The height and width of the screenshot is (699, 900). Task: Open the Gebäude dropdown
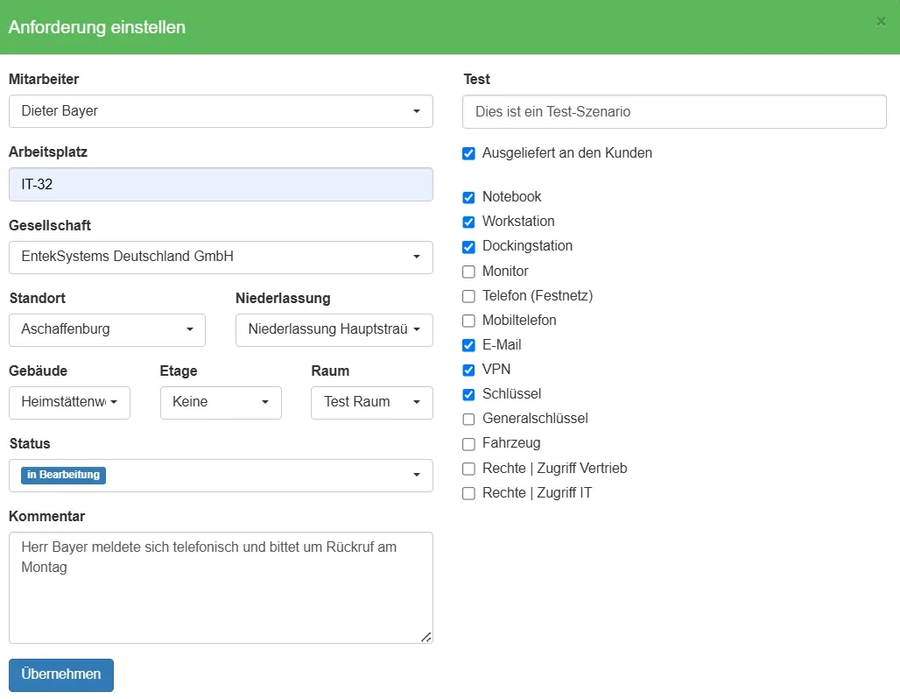click(x=69, y=403)
